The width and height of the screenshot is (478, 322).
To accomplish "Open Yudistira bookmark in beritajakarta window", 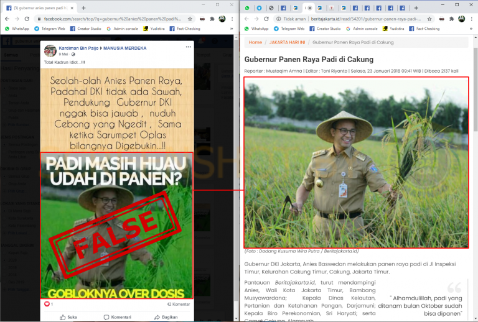I will coord(393,29).
